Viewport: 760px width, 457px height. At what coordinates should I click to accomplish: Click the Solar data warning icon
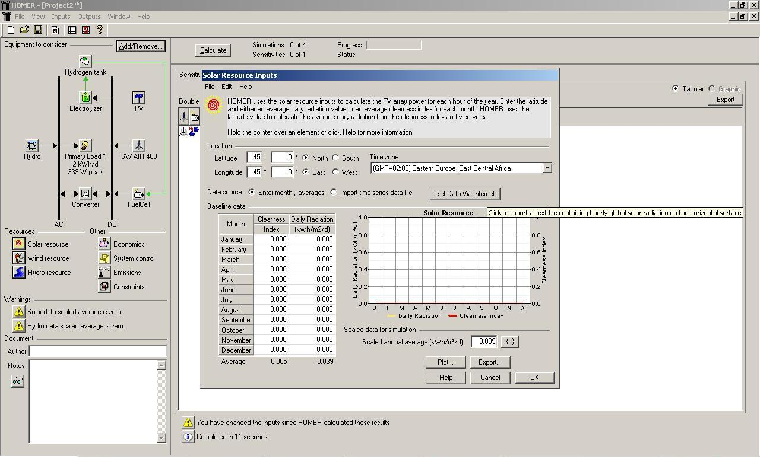(x=18, y=311)
